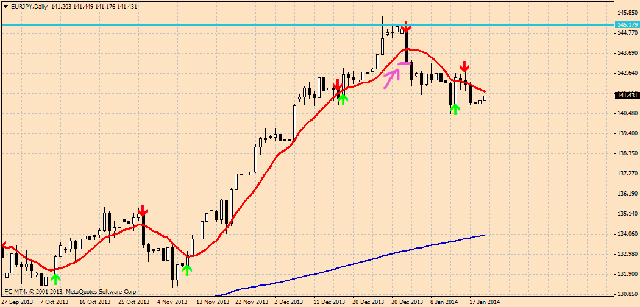Click the cyan 145.179 price label
Viewport: 640px width, 307px height.
[627, 25]
